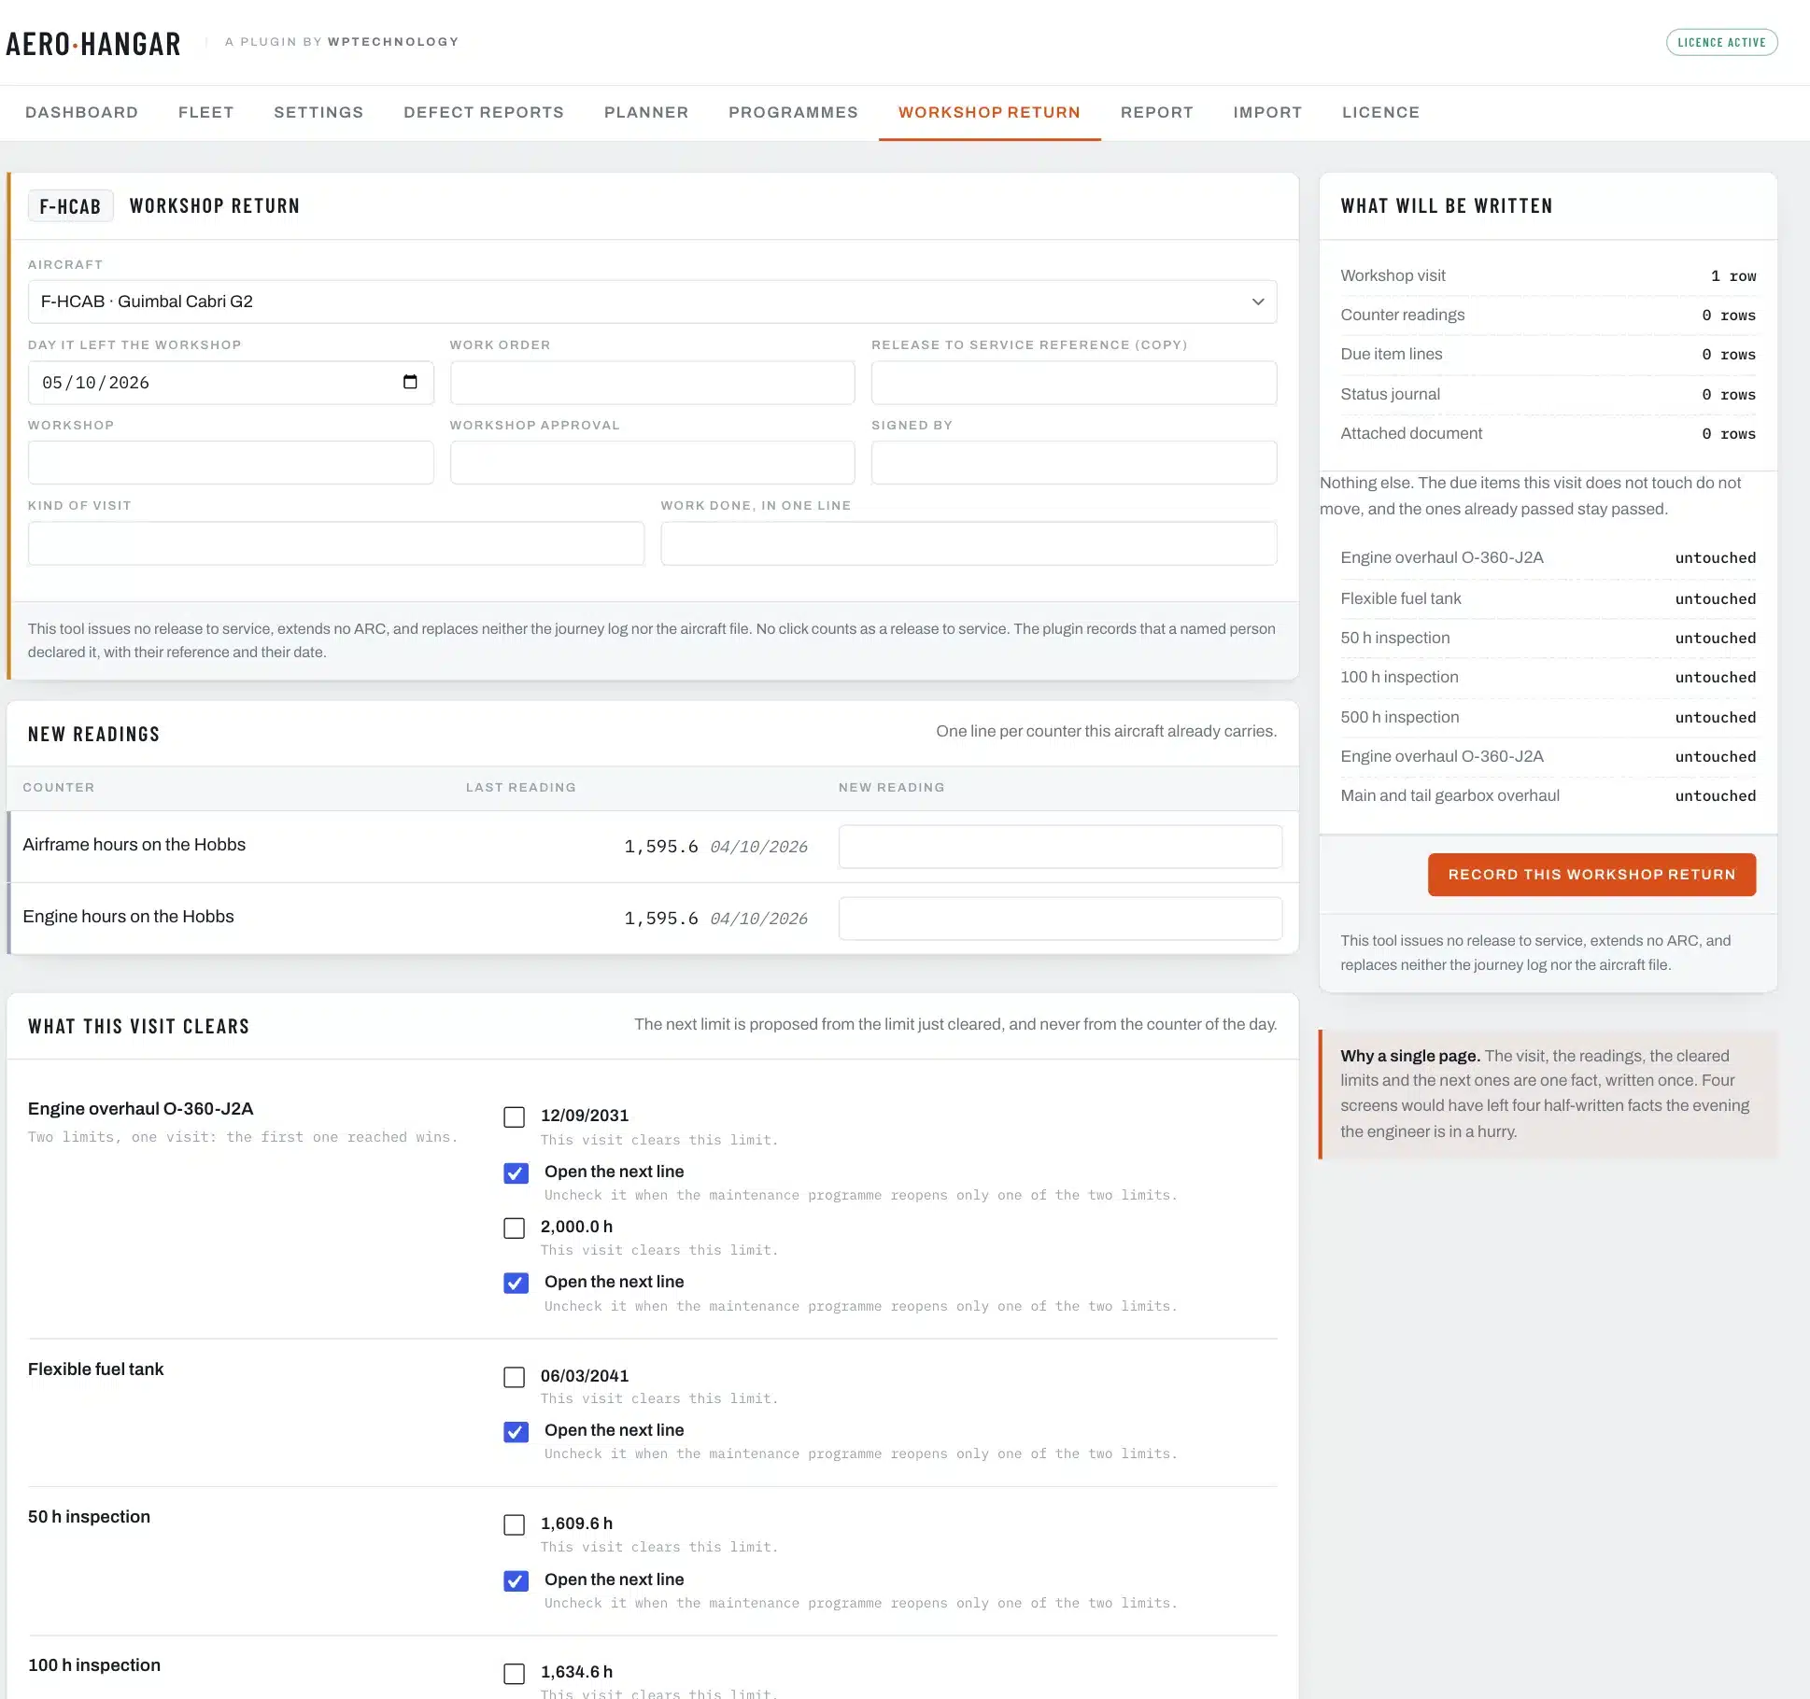Open the date picker calendar icon
Viewport: 1810px width, 1699px height.
pyautogui.click(x=409, y=382)
